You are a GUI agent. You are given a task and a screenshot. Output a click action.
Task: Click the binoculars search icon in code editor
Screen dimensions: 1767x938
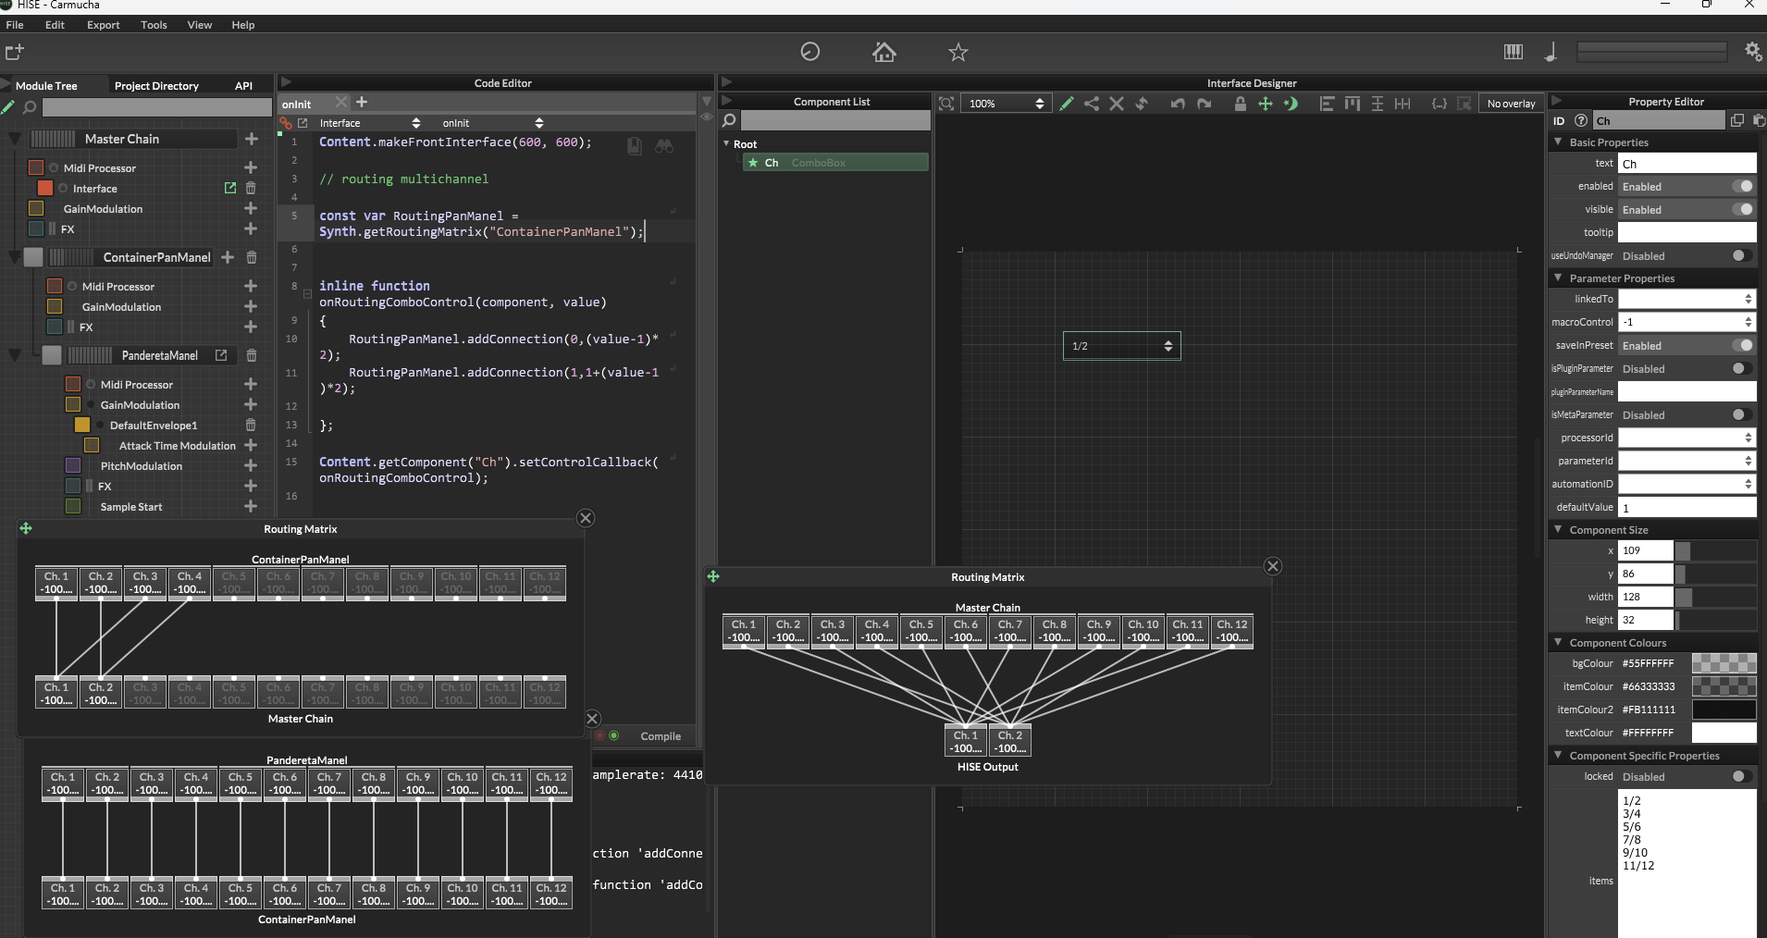point(664,146)
